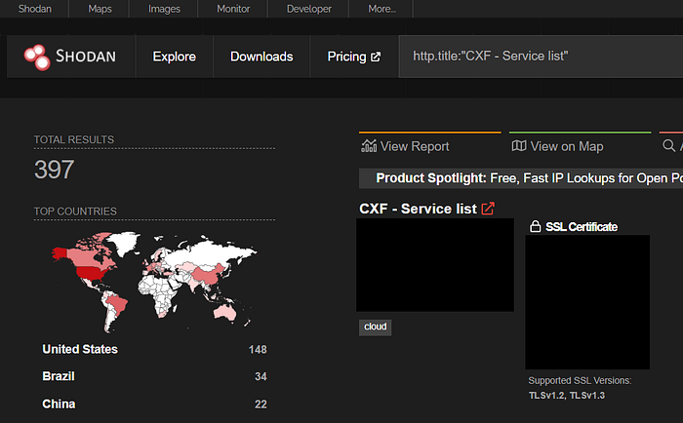Open the Product Spotlight banner
The image size is (683, 423).
[x=521, y=178]
